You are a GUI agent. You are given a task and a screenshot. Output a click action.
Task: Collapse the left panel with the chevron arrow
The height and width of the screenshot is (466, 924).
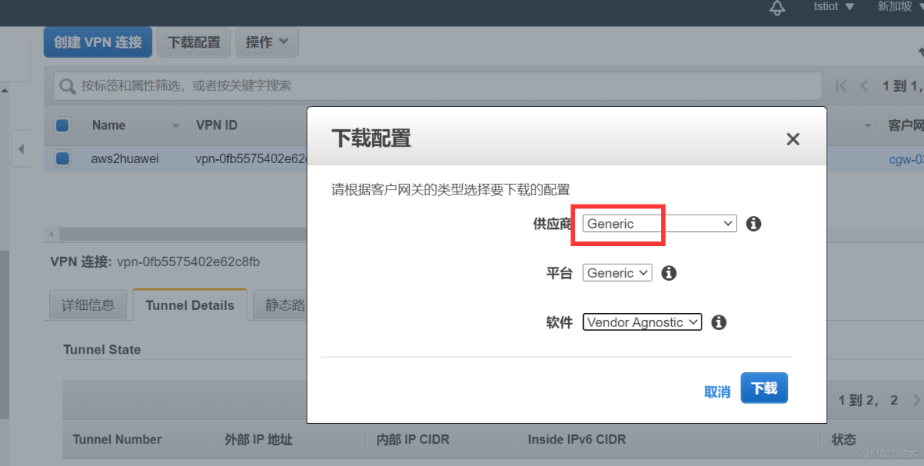pyautogui.click(x=20, y=150)
